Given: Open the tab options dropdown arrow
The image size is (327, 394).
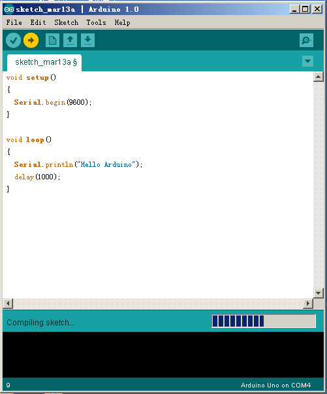Looking at the screenshot, I should coord(307,61).
